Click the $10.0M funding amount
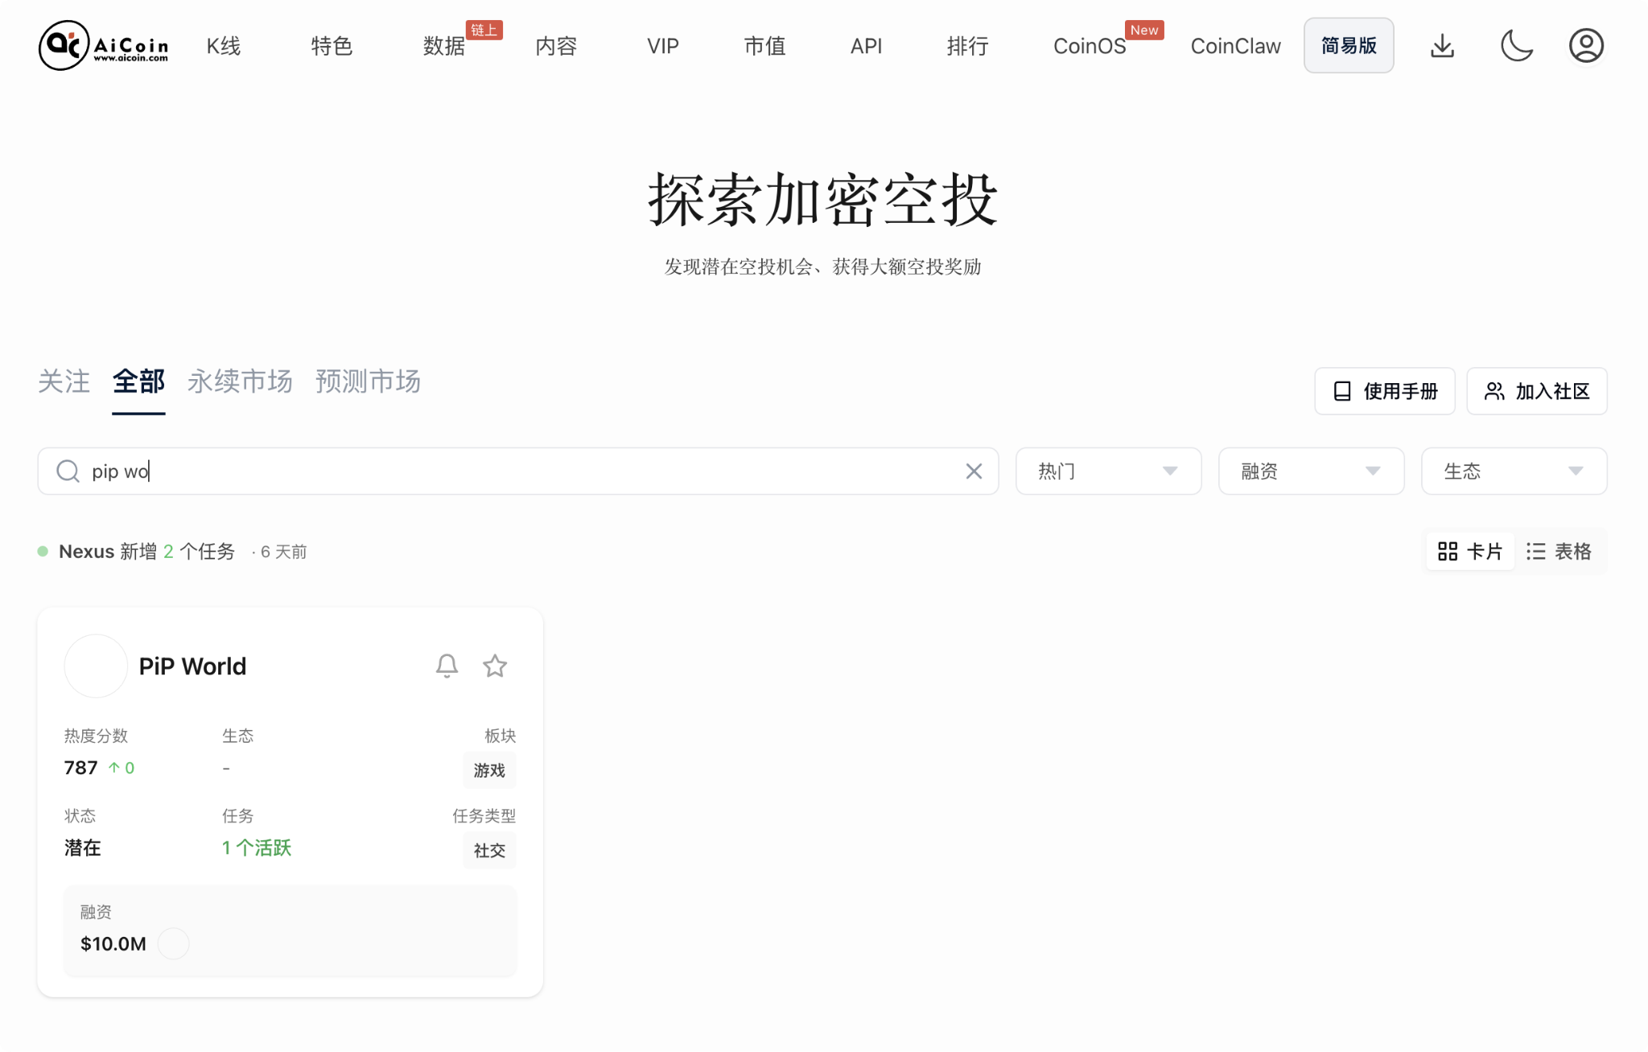 113,943
